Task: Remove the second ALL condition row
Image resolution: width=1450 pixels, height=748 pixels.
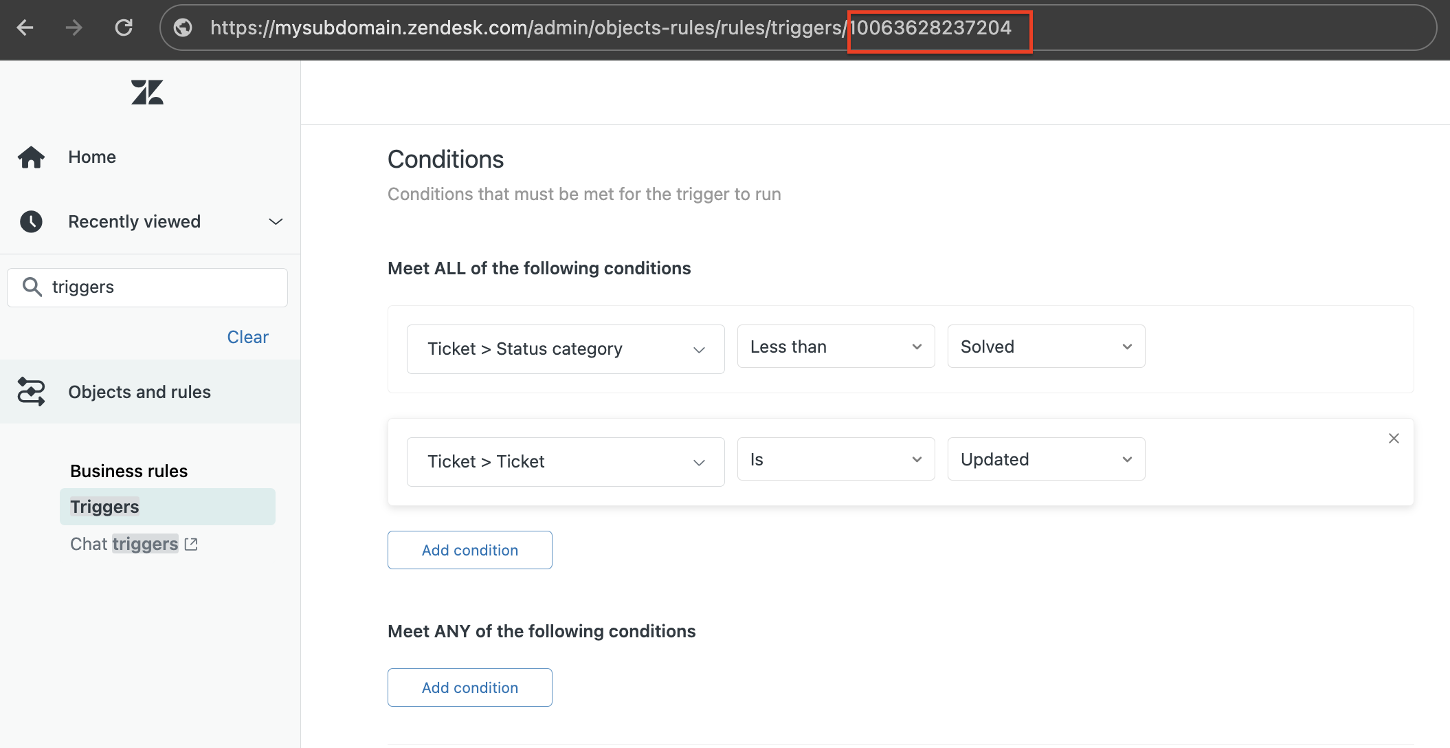Action: click(1394, 438)
